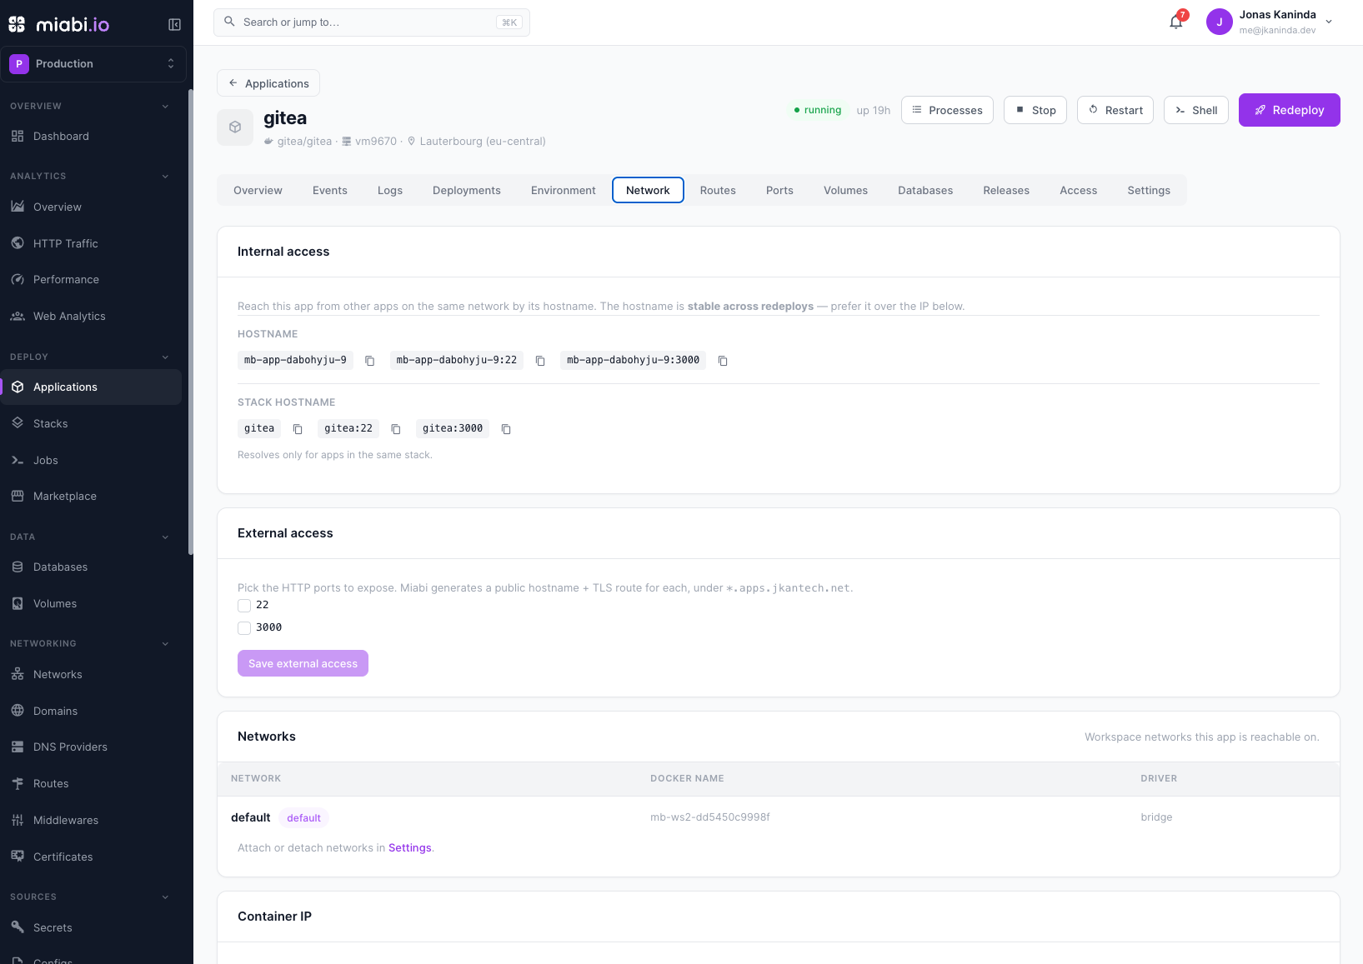
Task: Enable port 3000 for external access
Action: coord(244,628)
